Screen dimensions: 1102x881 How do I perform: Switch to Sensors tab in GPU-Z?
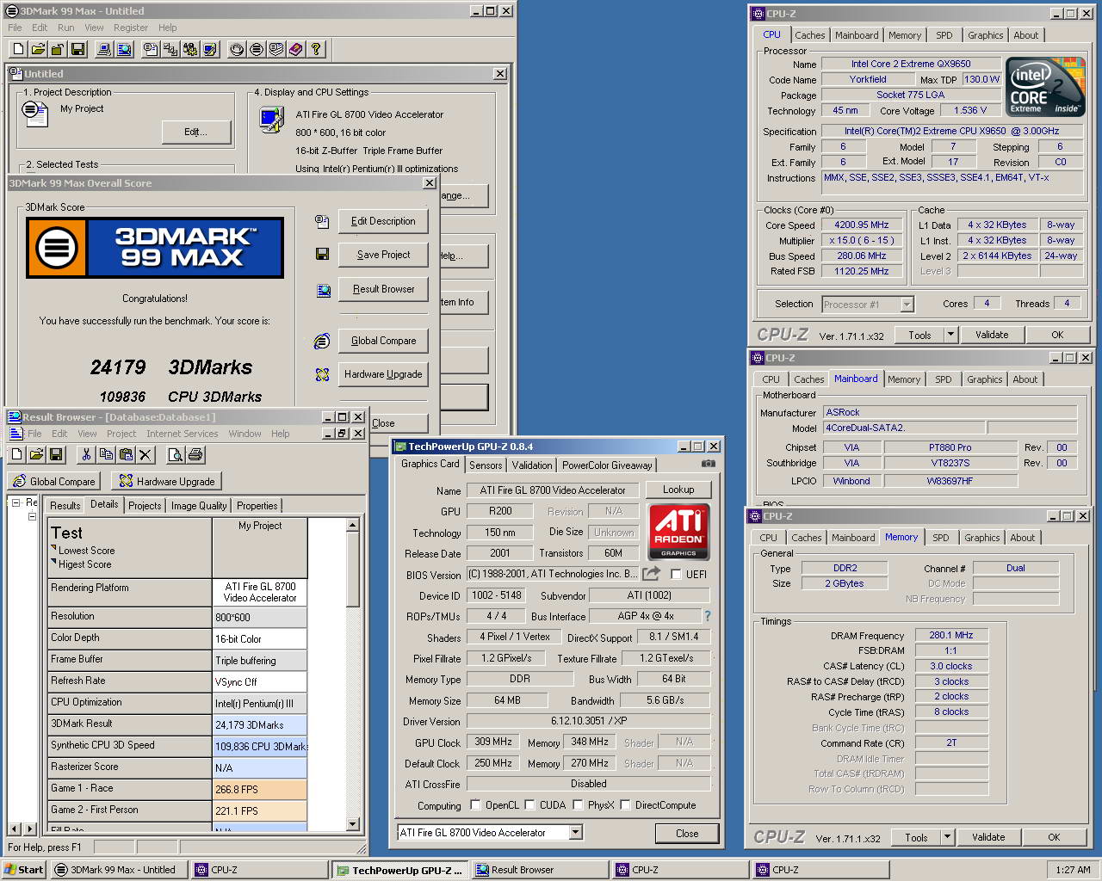point(486,465)
